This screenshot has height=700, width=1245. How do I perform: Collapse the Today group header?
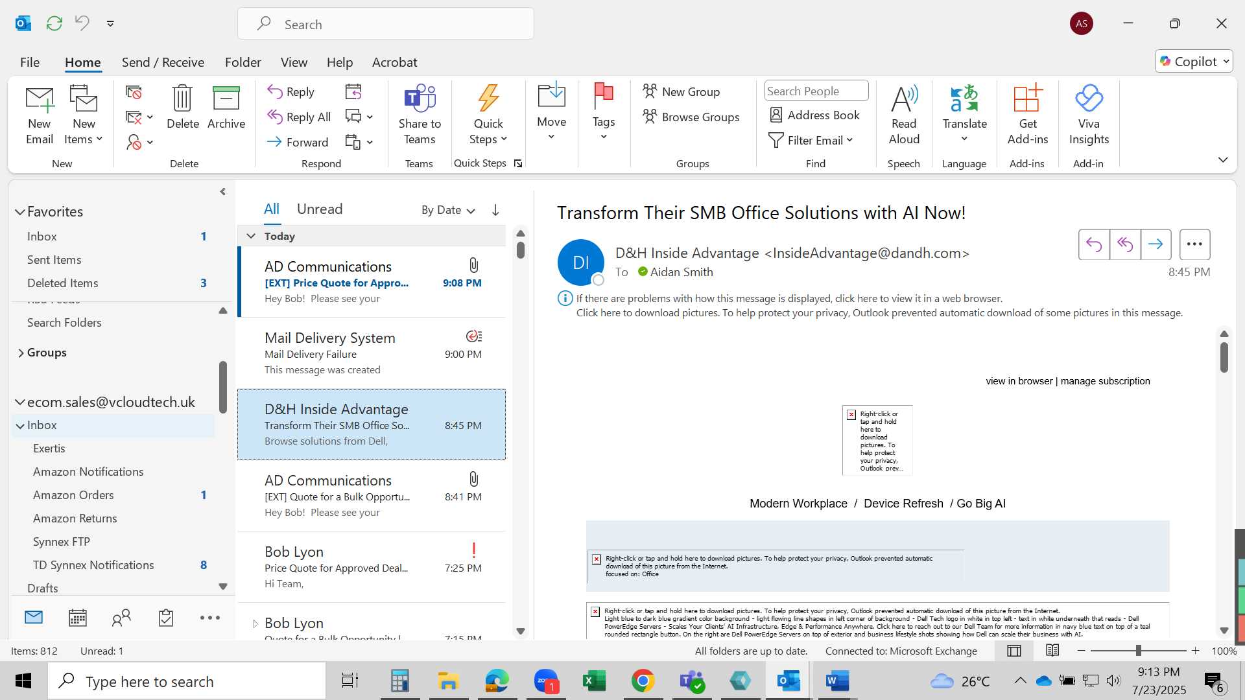coord(251,236)
